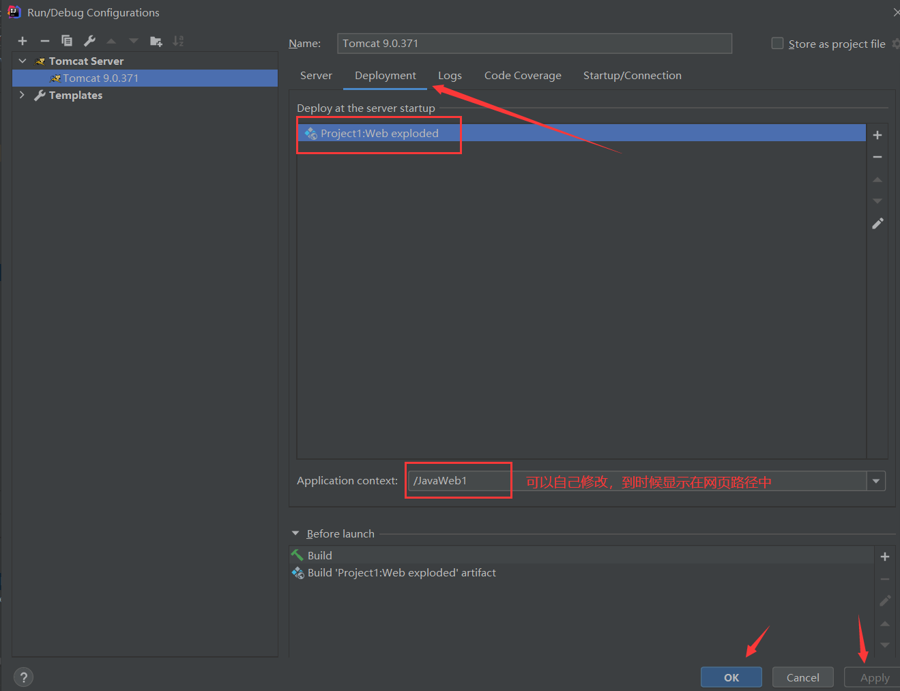This screenshot has height=691, width=900.
Task: Switch to the Deployment tab
Action: (x=386, y=76)
